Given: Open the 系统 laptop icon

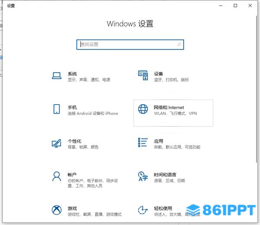Looking at the screenshot, I should [56, 76].
